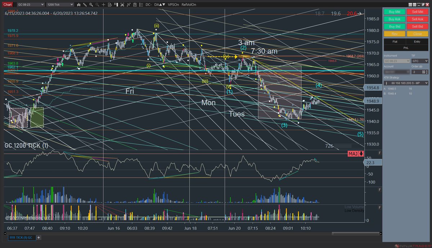Click the 'Mon' chart text label
This screenshot has width=432, height=248.
pyautogui.click(x=208, y=103)
